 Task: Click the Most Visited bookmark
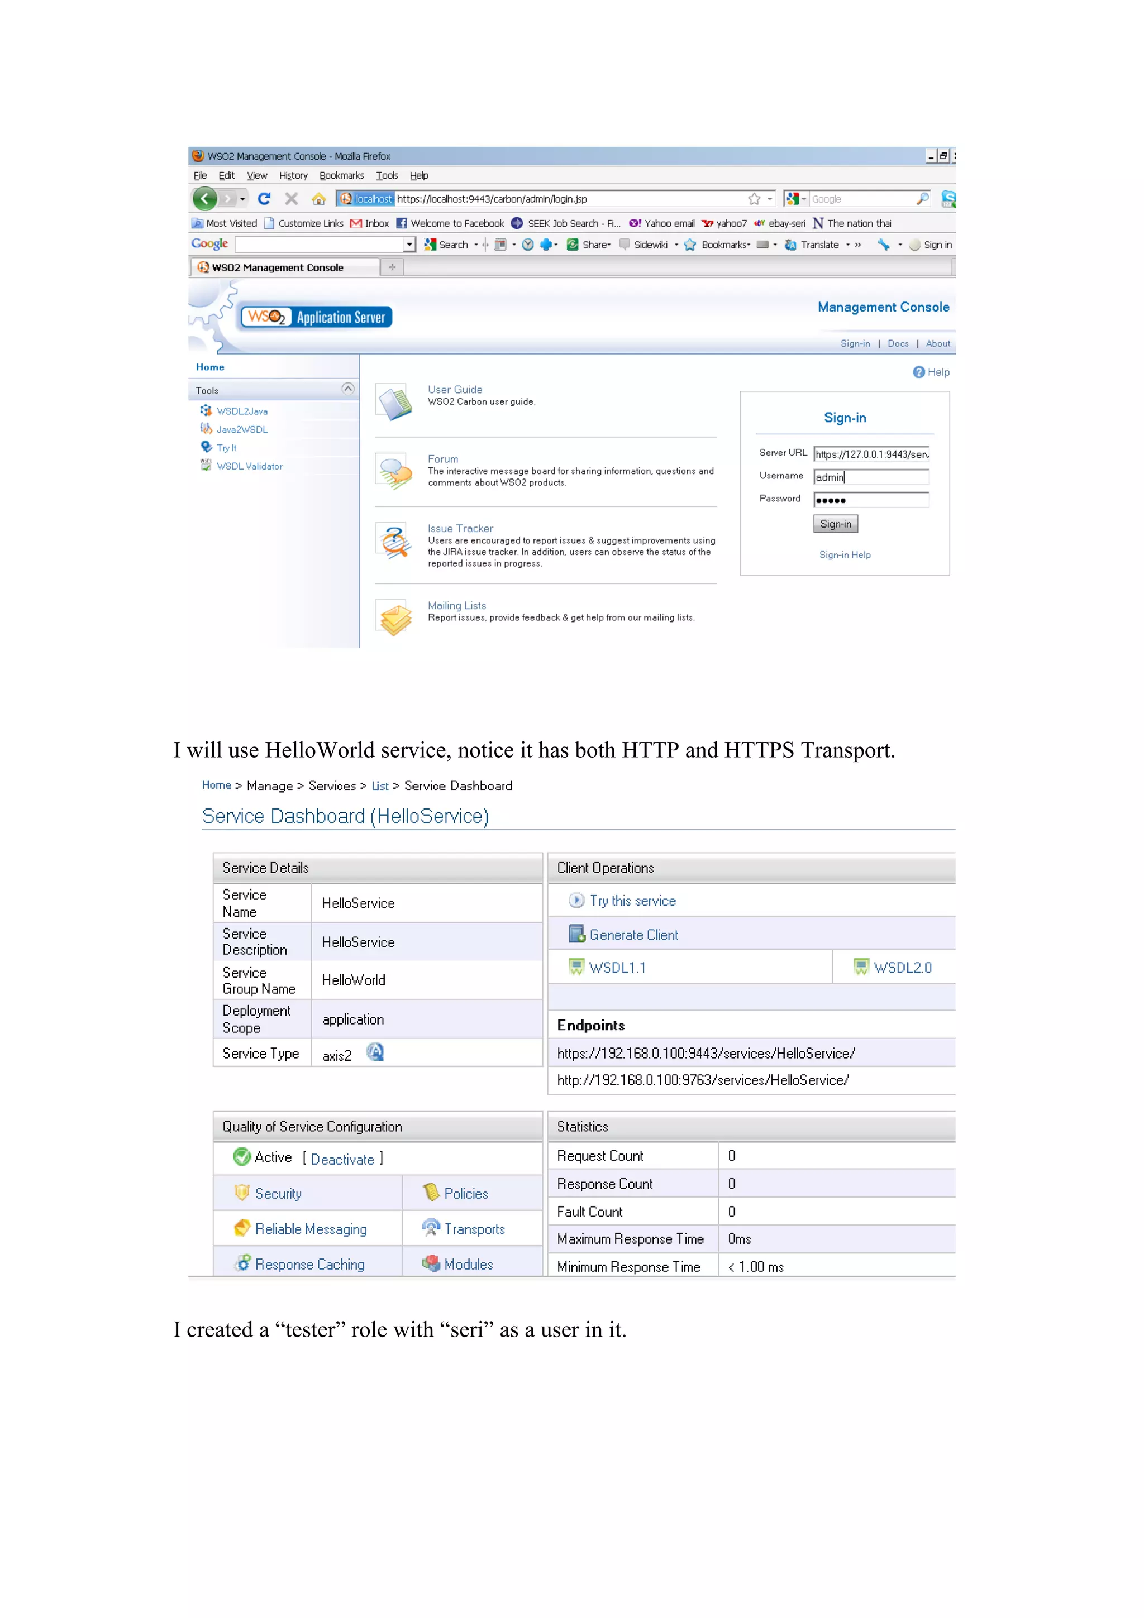[x=224, y=223]
